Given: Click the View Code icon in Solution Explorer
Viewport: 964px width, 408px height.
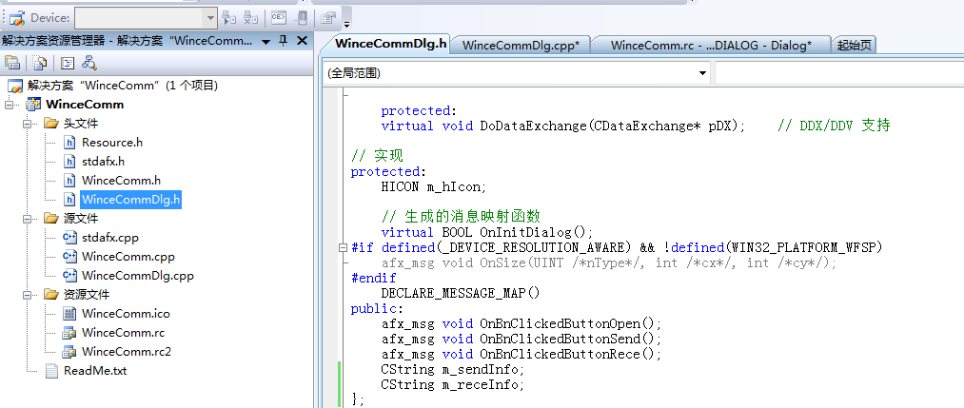Looking at the screenshot, I should click(x=67, y=63).
